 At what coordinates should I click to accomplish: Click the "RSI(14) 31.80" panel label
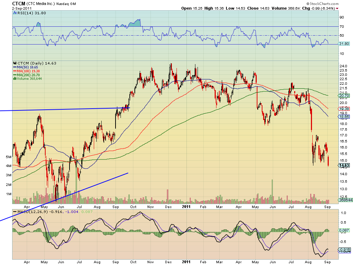(x=31, y=13)
